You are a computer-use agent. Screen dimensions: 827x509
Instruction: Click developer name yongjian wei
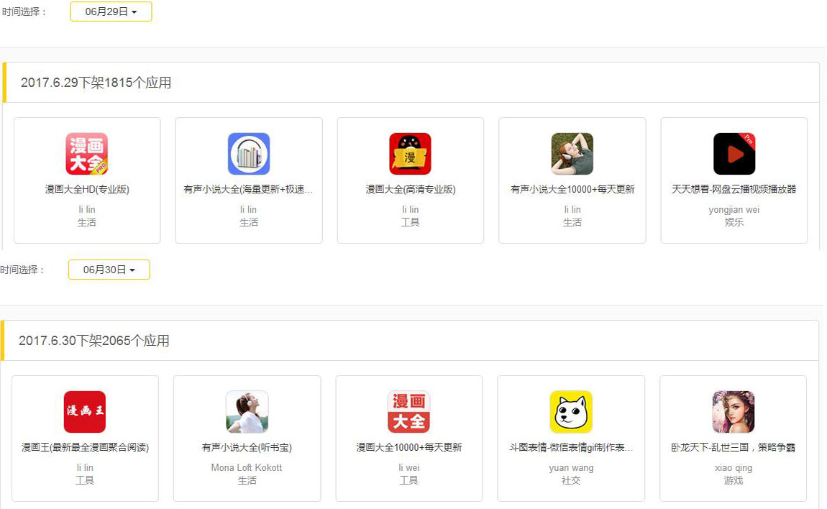[x=734, y=210]
